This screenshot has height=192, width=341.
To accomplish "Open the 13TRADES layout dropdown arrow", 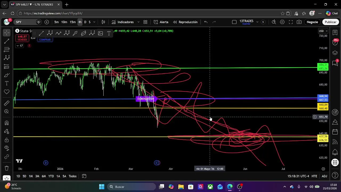I will point(257,22).
